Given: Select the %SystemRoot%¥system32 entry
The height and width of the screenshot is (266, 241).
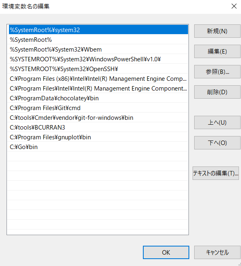Looking at the screenshot, I should (98, 30).
